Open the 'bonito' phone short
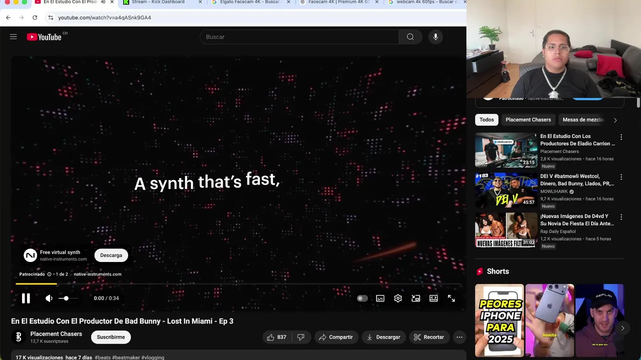 (549, 320)
